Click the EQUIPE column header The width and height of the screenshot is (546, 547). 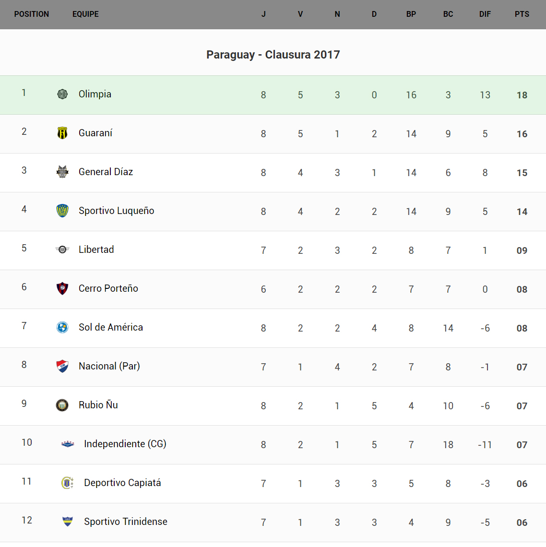tap(85, 14)
